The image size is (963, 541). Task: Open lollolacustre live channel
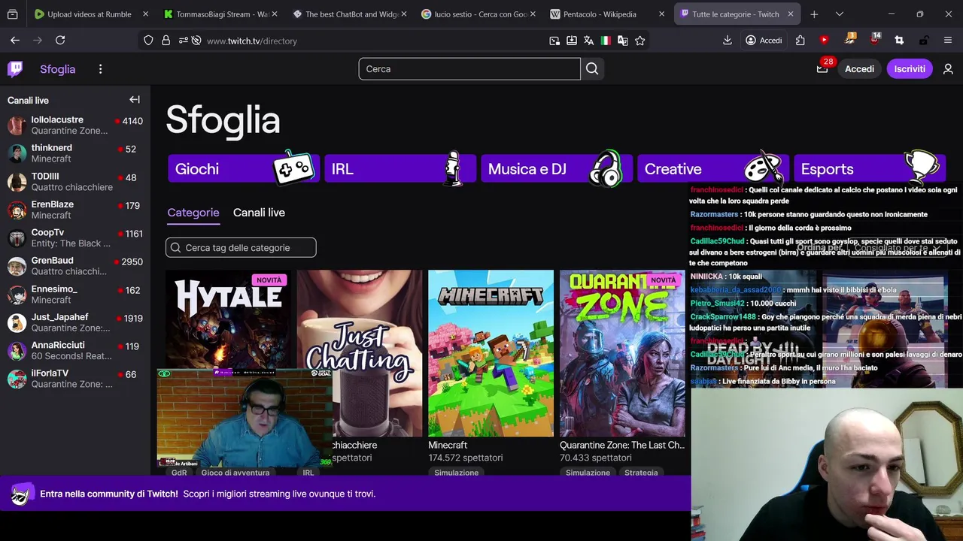[x=75, y=125]
